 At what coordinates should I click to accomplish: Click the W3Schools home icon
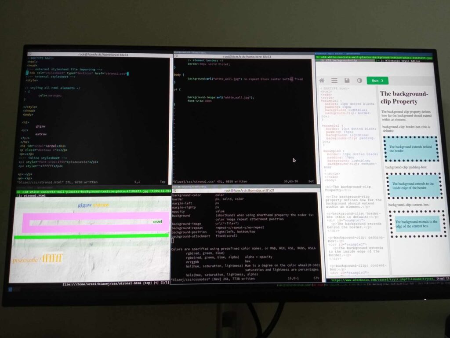point(322,81)
